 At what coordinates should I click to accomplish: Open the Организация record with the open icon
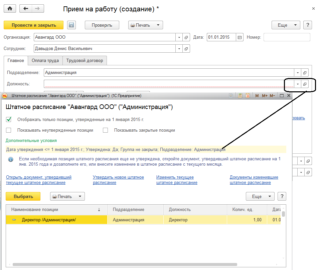(x=186, y=37)
